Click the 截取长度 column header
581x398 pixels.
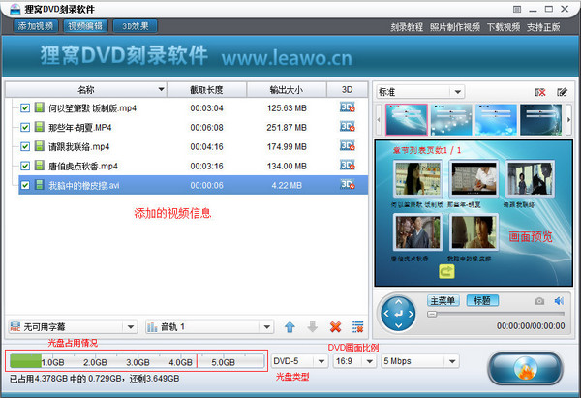pyautogui.click(x=207, y=90)
